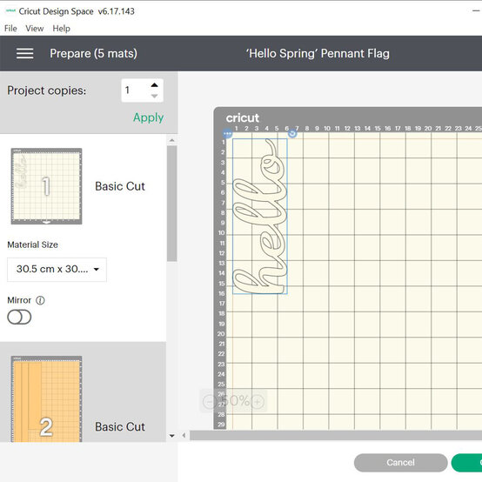
Task: Click the Project copies input field
Action: coord(142,90)
